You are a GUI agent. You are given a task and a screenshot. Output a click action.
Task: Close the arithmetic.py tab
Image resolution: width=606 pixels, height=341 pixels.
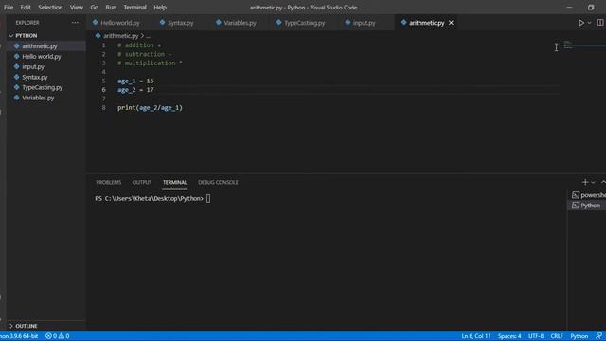[x=451, y=23]
